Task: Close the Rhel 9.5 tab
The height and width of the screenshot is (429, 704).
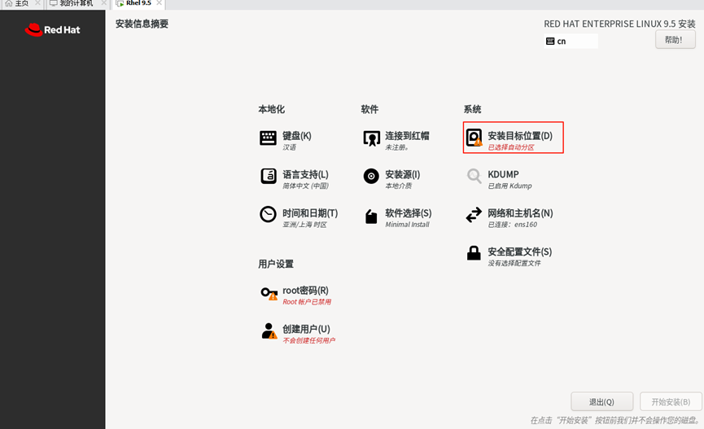Action: [x=159, y=2]
